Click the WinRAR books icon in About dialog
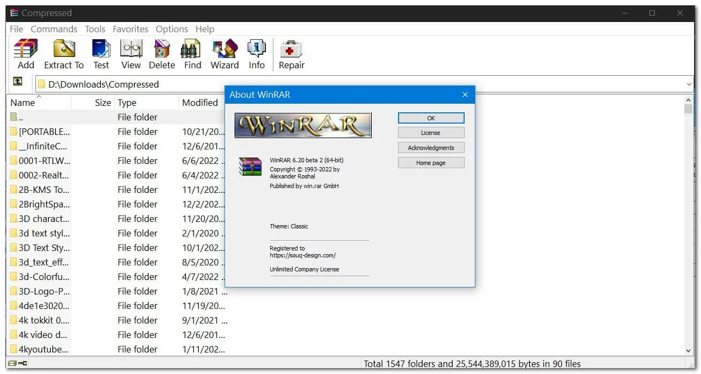 pos(250,166)
